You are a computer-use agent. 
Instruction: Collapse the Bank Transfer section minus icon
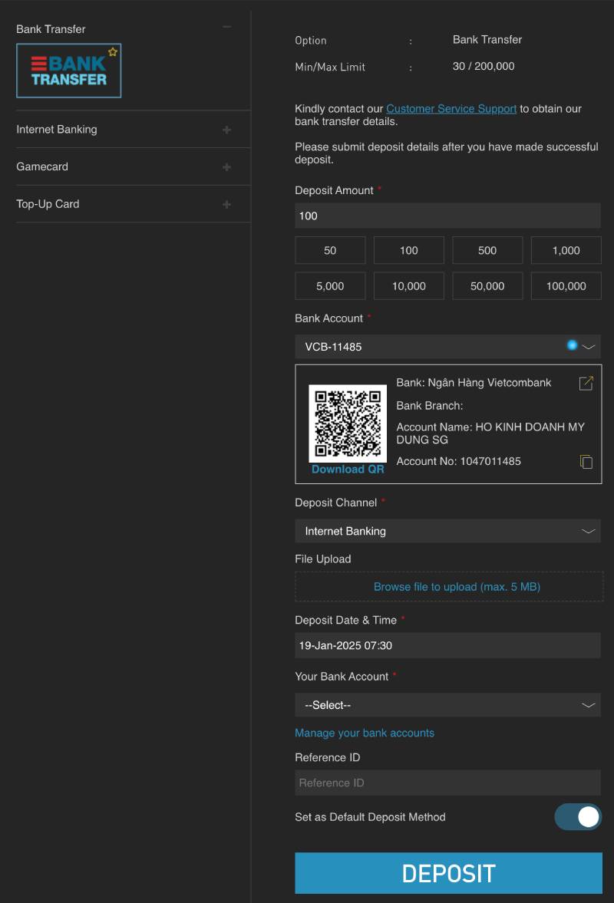point(226,28)
